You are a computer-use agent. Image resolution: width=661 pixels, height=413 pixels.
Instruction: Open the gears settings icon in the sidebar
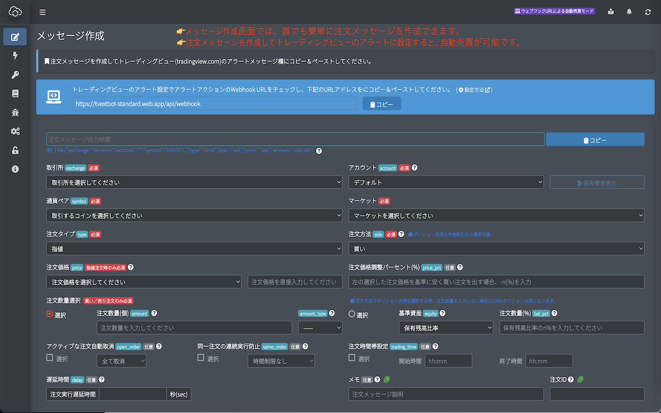15,131
